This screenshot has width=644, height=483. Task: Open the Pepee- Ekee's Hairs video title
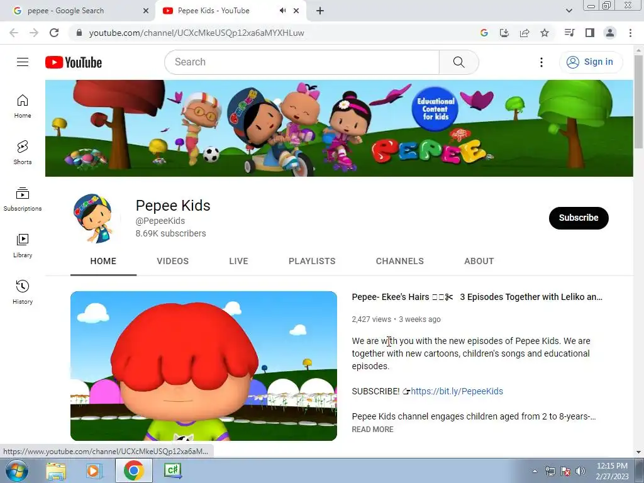point(477,297)
